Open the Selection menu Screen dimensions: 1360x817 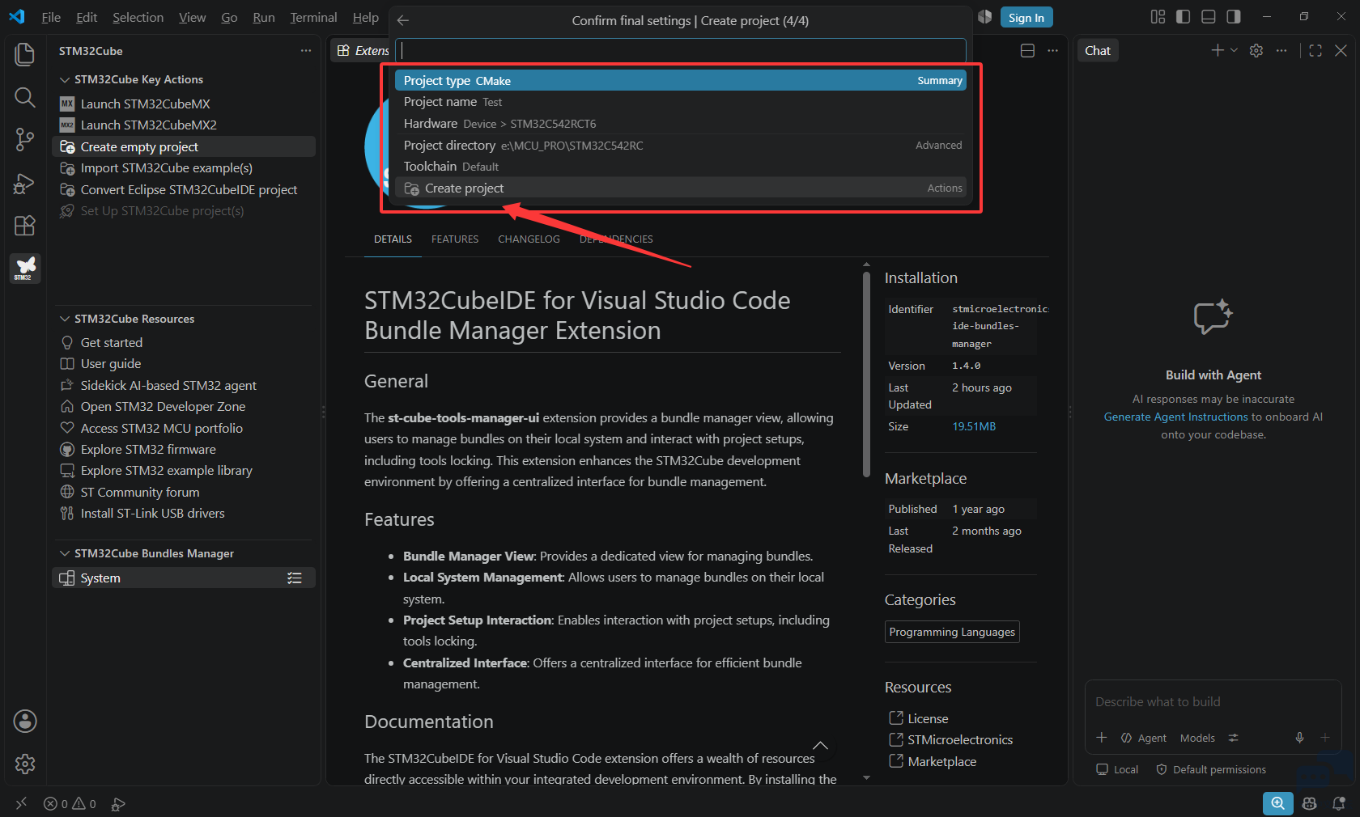point(138,17)
